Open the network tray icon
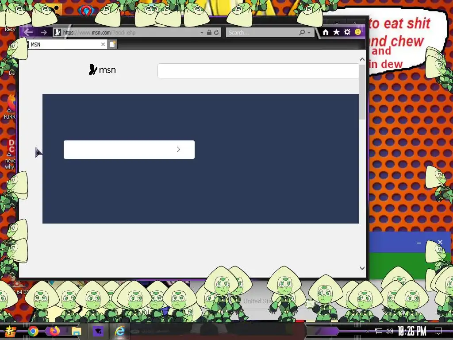This screenshot has height=340, width=453. point(379,331)
